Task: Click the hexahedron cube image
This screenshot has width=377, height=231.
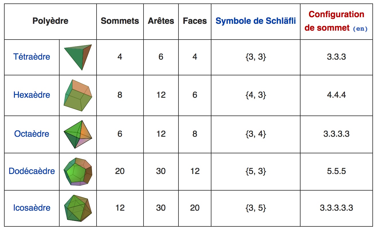Action: click(78, 95)
